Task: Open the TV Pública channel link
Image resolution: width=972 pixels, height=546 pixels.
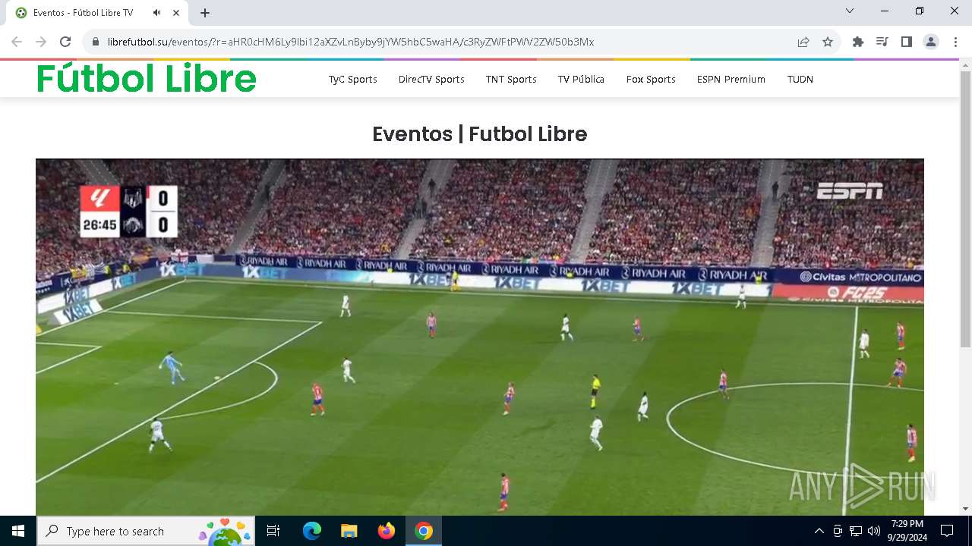Action: point(581,79)
